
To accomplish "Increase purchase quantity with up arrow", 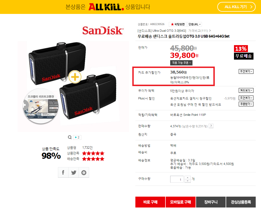I will tap(187, 177).
